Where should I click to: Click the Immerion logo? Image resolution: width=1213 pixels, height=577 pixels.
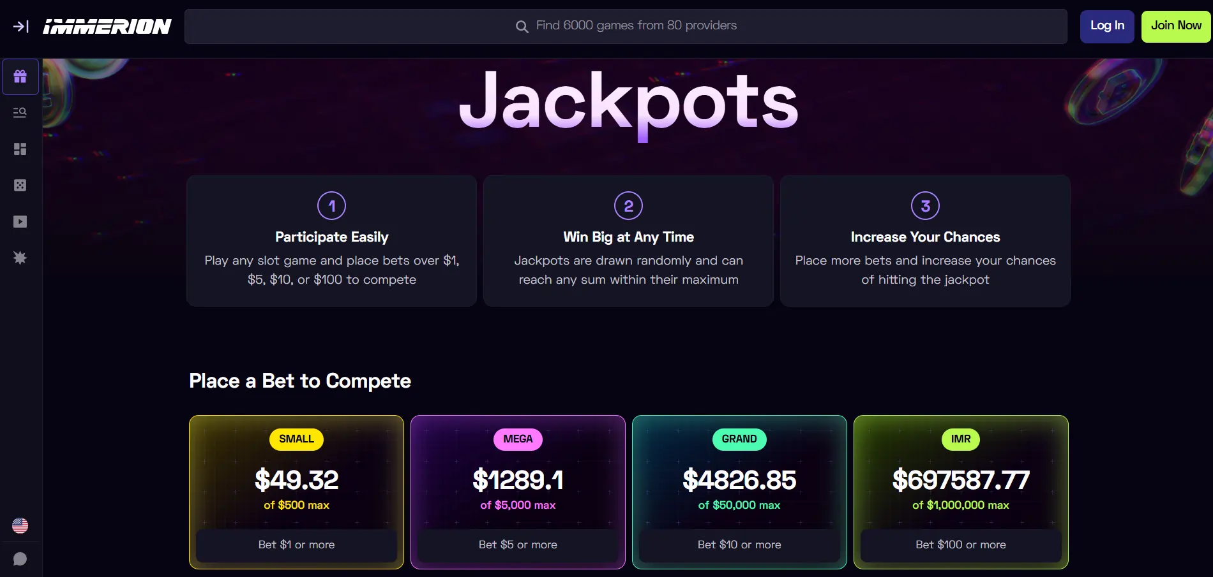pyautogui.click(x=107, y=26)
